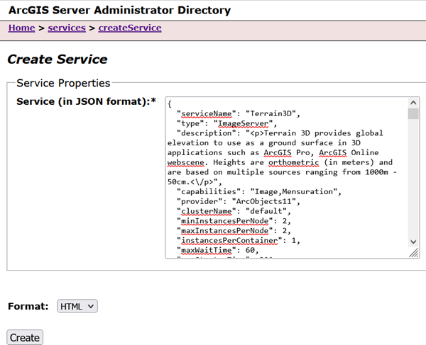
Task: Click the "description" key in the JSON
Action: pyautogui.click(x=208, y=133)
